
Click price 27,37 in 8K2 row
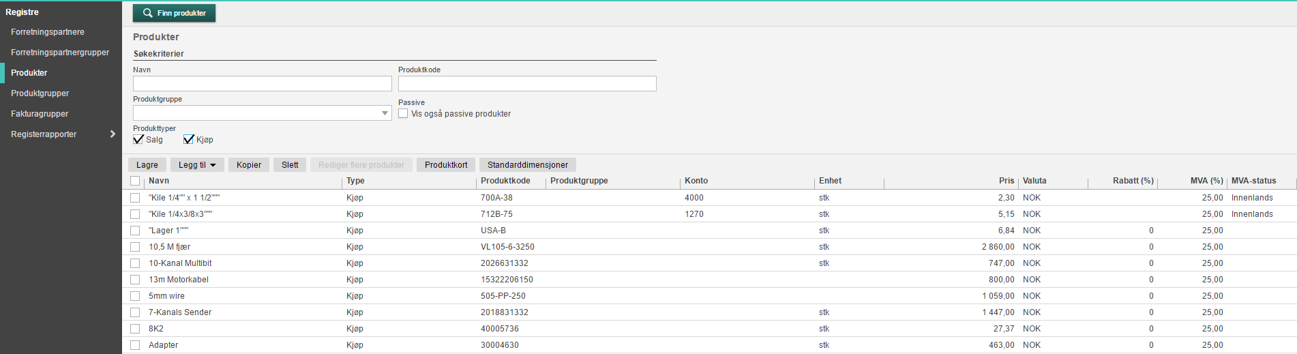click(x=1004, y=329)
